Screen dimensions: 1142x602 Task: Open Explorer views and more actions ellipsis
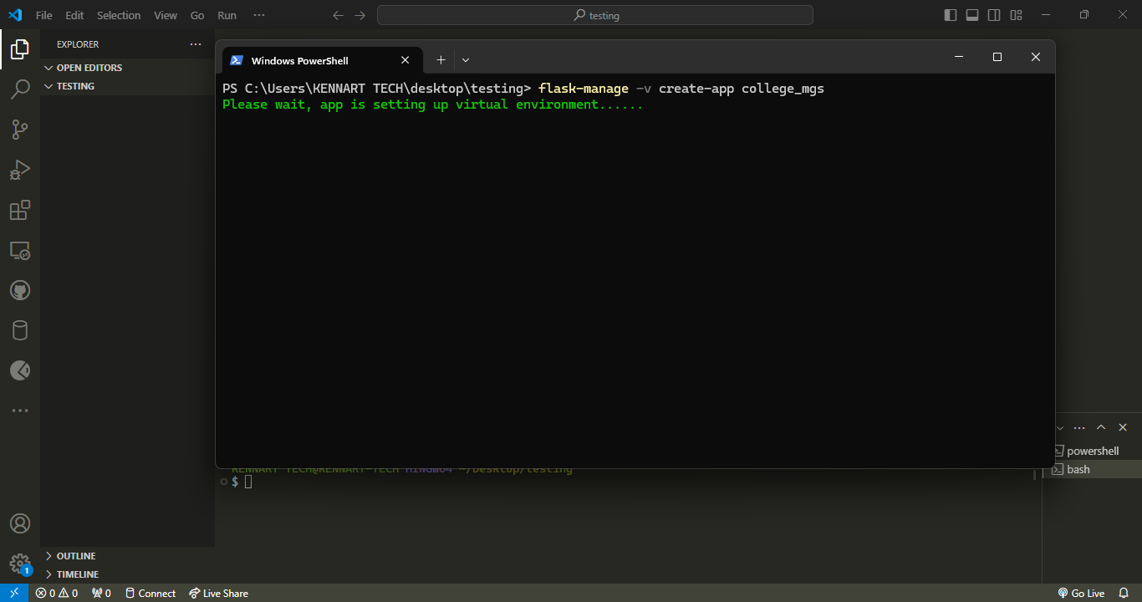(x=196, y=44)
